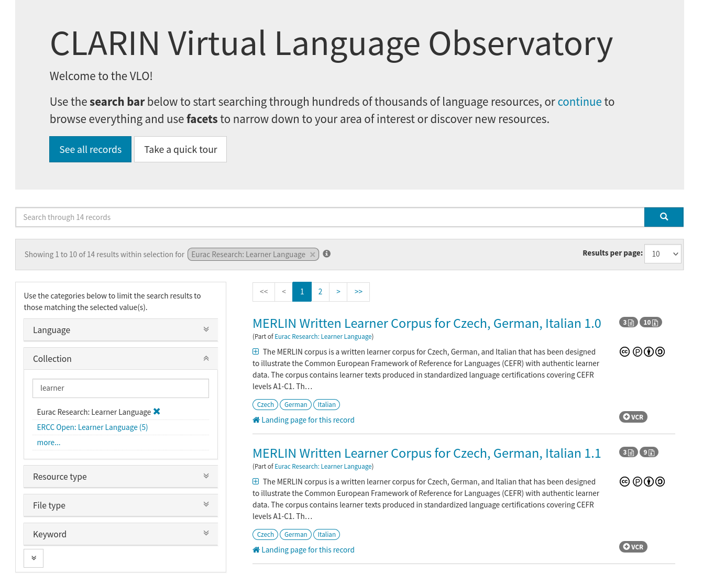
Task: Open the selection info icon
Action: pyautogui.click(x=326, y=253)
